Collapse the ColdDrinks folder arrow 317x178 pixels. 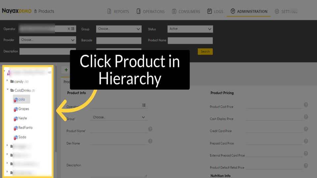pyautogui.click(x=8, y=89)
